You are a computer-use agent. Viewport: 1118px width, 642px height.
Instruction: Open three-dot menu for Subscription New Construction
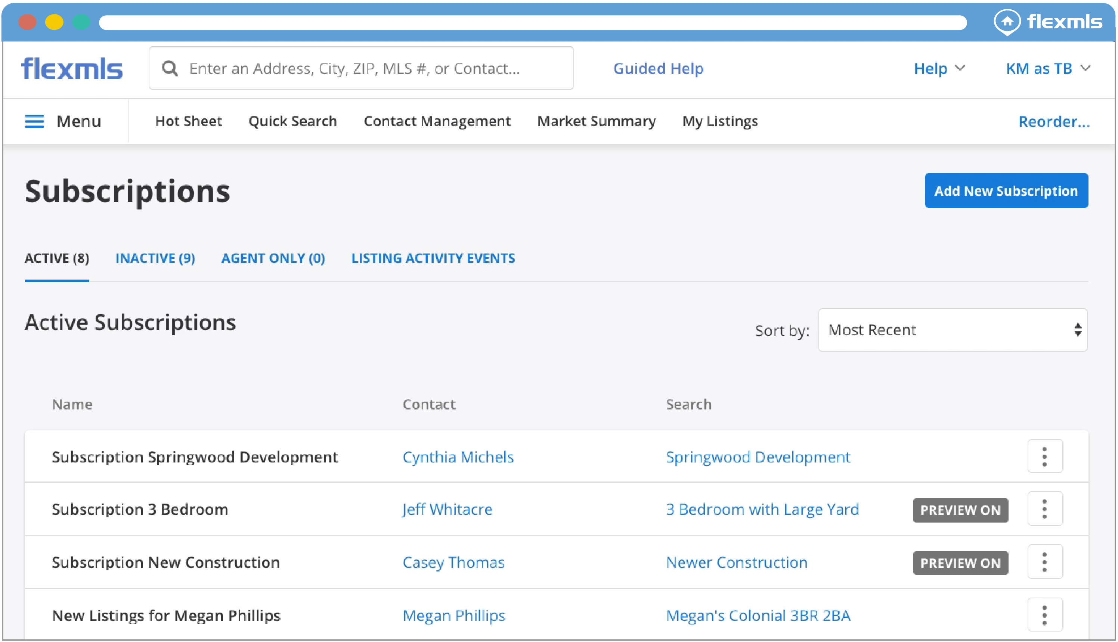coord(1044,562)
